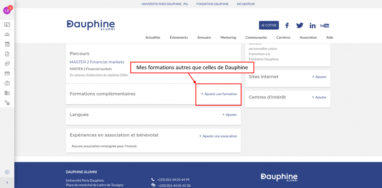Click Ajouter une formation
Screen dimensions: 382x188
[219, 94]
